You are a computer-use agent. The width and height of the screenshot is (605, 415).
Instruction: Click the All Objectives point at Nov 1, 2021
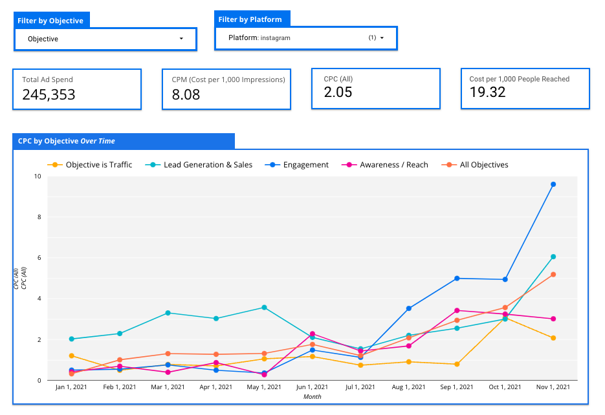click(x=553, y=275)
